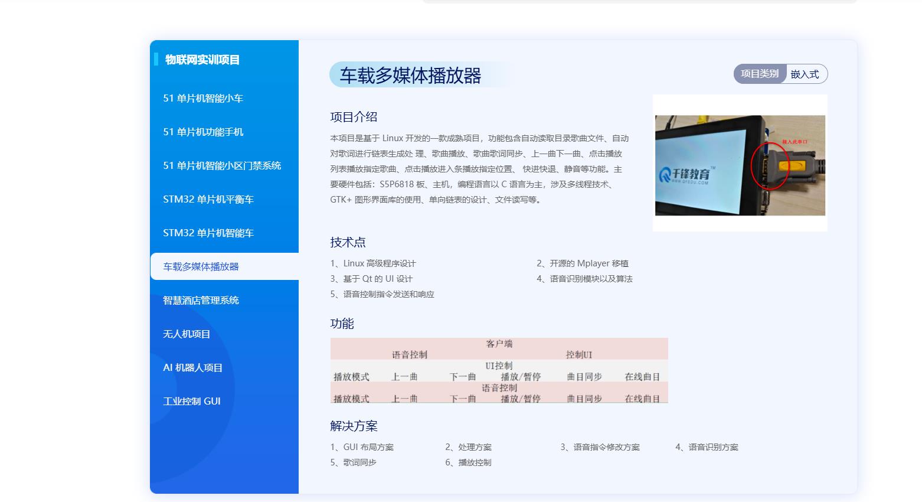Image resolution: width=922 pixels, height=502 pixels.
Task: Select the 51 单片机功能手机 sidebar item
Action: click(203, 132)
